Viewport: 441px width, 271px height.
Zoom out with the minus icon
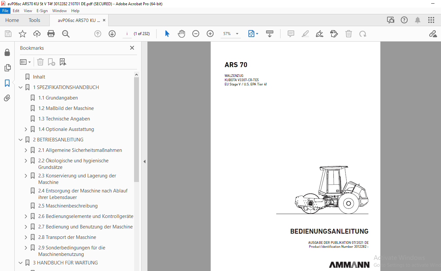point(196,34)
